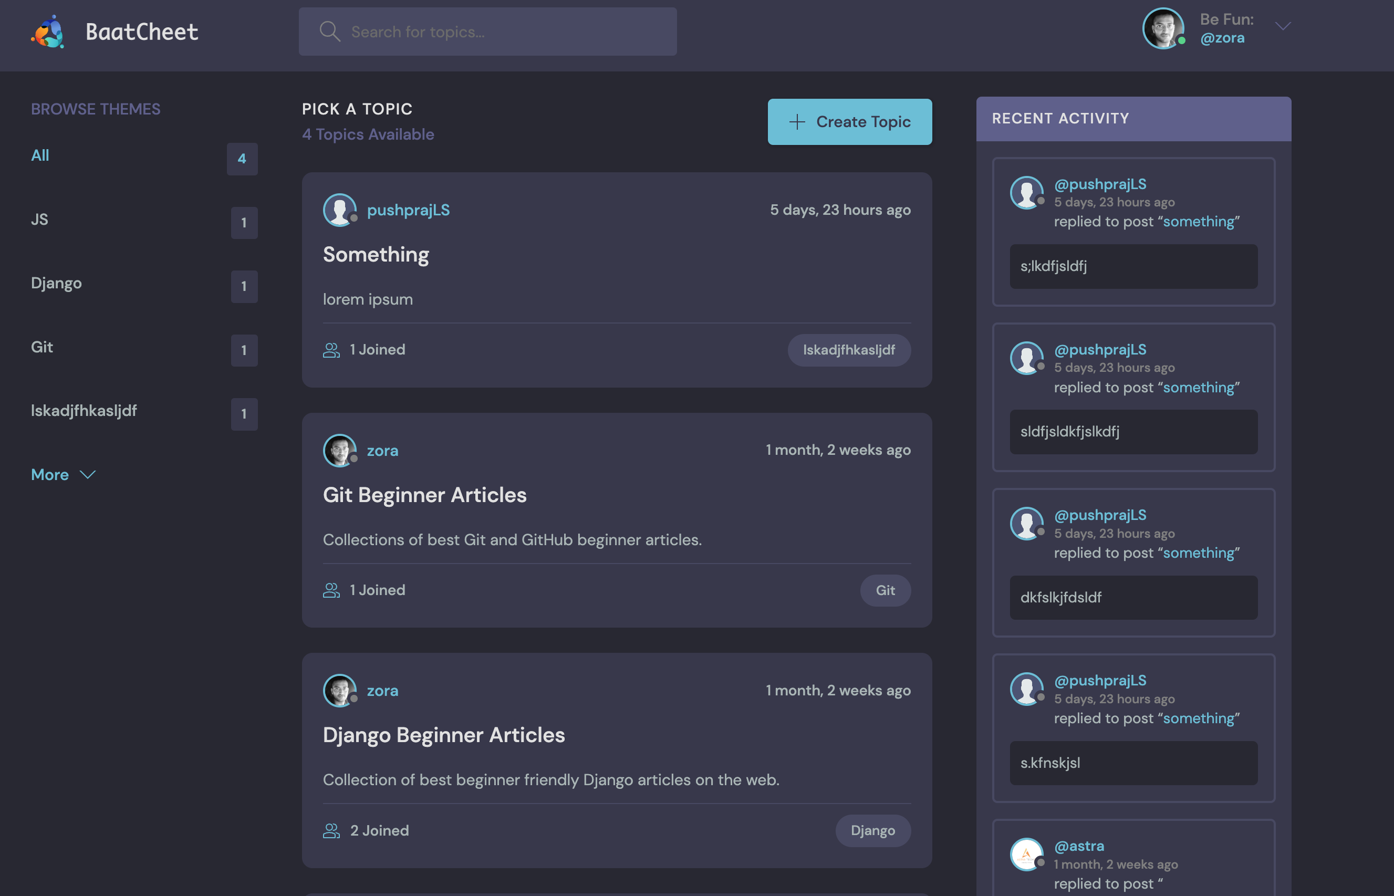Open zora username on Django Beginner Articles
Viewport: 1394px width, 896px height.
(383, 691)
